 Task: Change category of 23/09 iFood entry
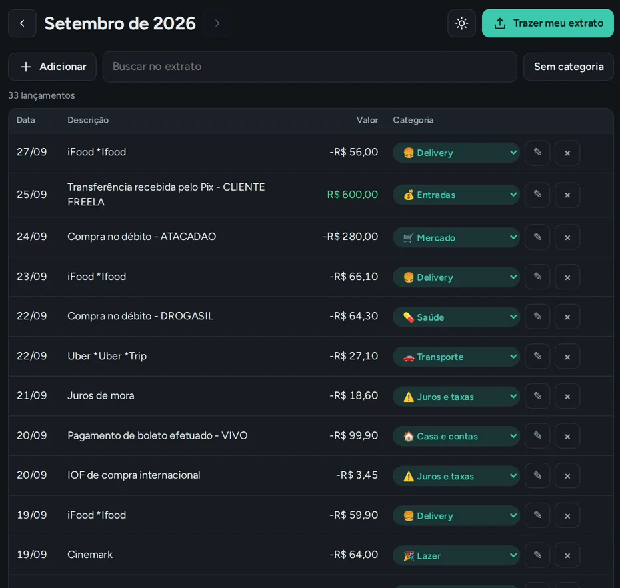tap(456, 277)
